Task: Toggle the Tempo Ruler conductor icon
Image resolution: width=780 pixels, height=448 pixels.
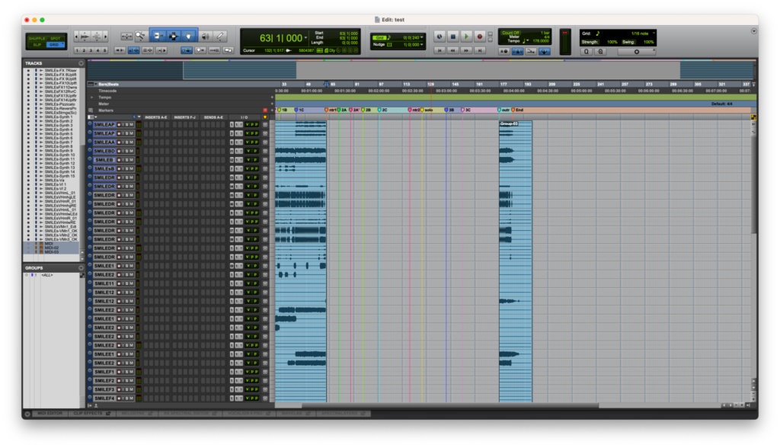Action: pos(544,51)
